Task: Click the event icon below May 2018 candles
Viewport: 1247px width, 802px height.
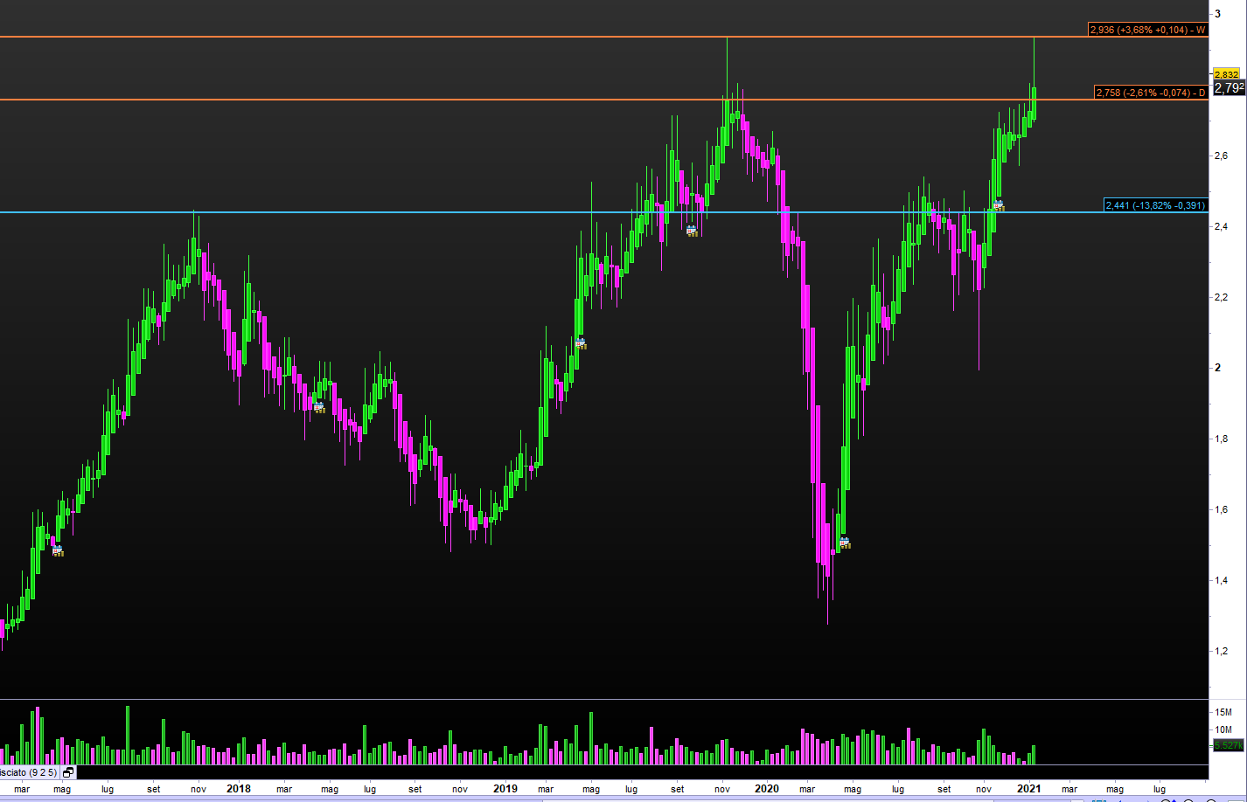Action: (x=319, y=407)
